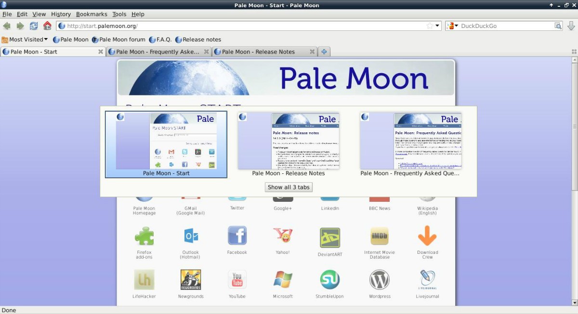Open the Download Crew arrow icon
578x314 pixels.
pyautogui.click(x=427, y=236)
